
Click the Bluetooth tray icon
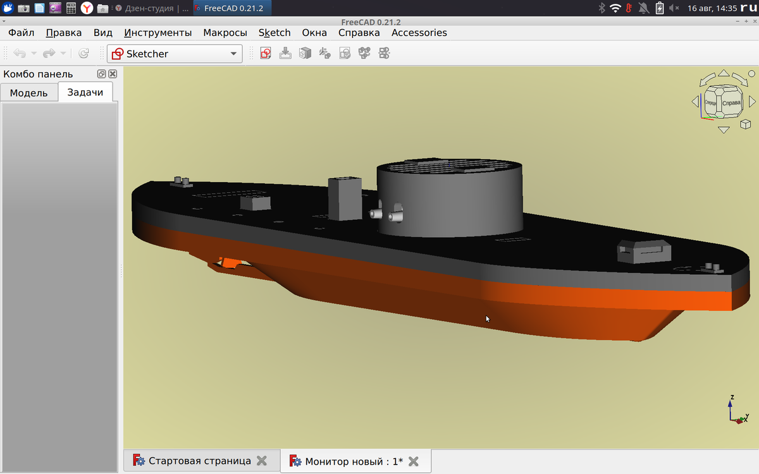602,8
